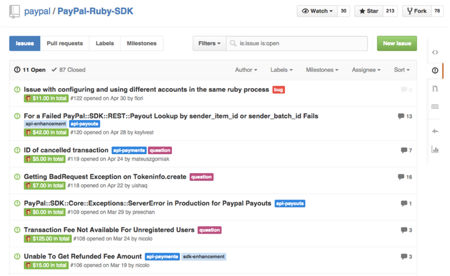Open the 16 comments on issue #118

click(405, 177)
